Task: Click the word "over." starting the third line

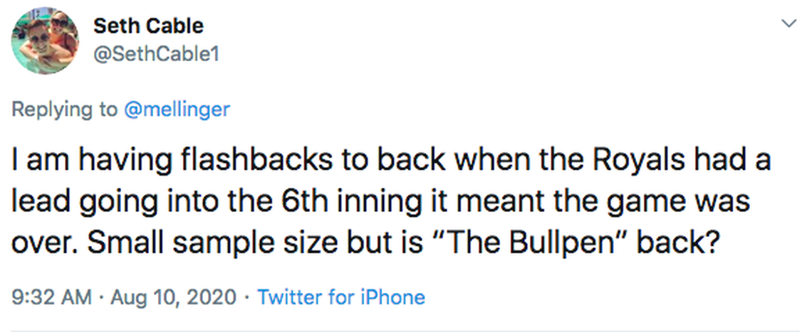Action: [x=41, y=236]
